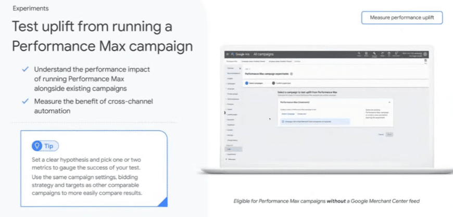Open Insights in the sidebar
The image size is (453, 217).
pos(230,79)
